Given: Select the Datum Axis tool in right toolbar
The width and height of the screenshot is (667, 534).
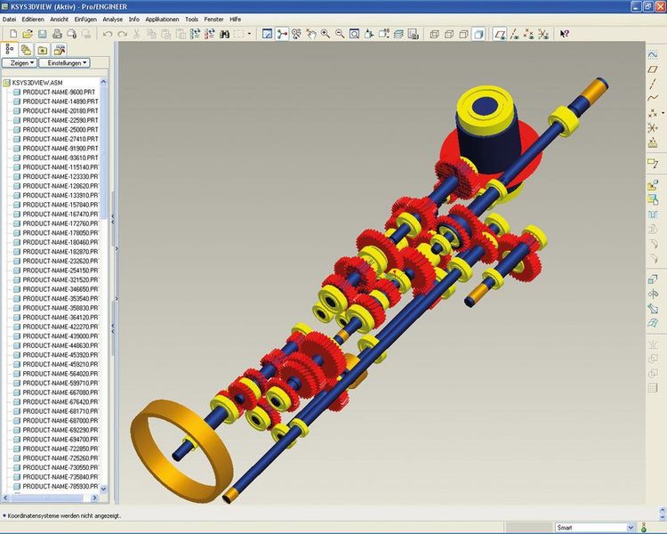Looking at the screenshot, I should [653, 84].
